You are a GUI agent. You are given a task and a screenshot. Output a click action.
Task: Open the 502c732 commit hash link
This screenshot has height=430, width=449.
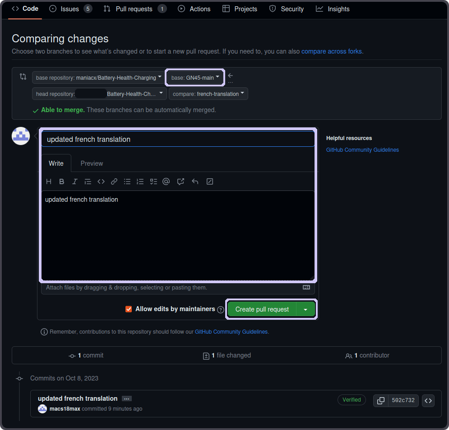pyautogui.click(x=403, y=401)
